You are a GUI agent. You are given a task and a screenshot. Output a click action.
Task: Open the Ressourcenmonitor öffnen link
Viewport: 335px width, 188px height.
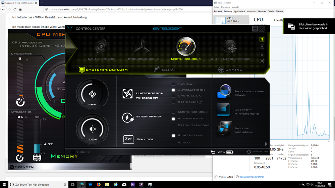[x=252, y=177]
